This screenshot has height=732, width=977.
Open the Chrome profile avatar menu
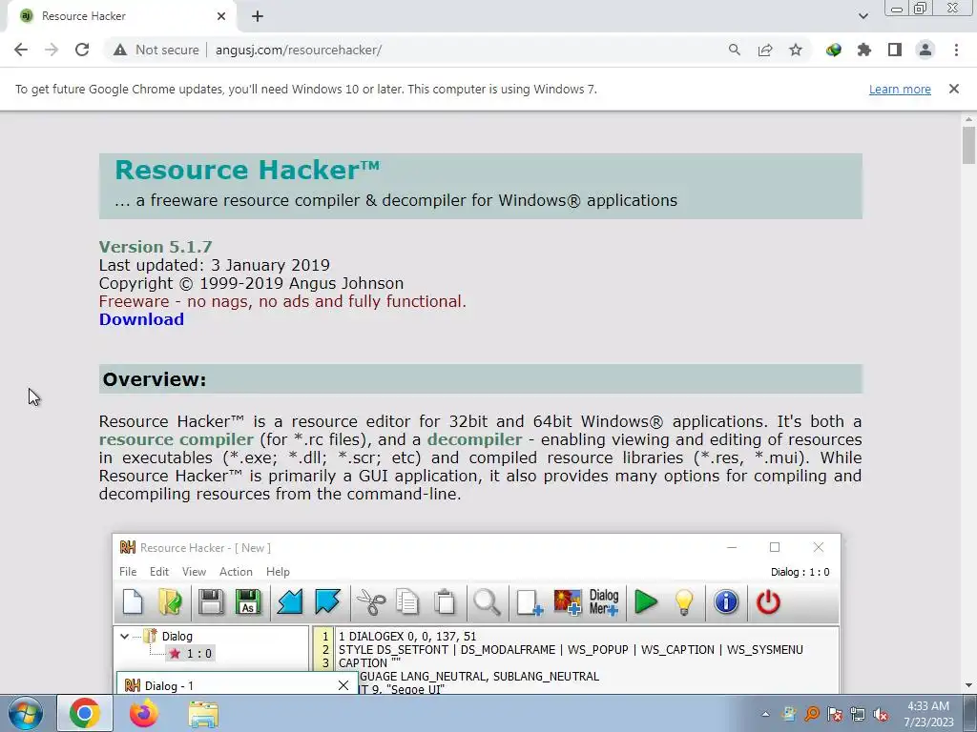(925, 50)
